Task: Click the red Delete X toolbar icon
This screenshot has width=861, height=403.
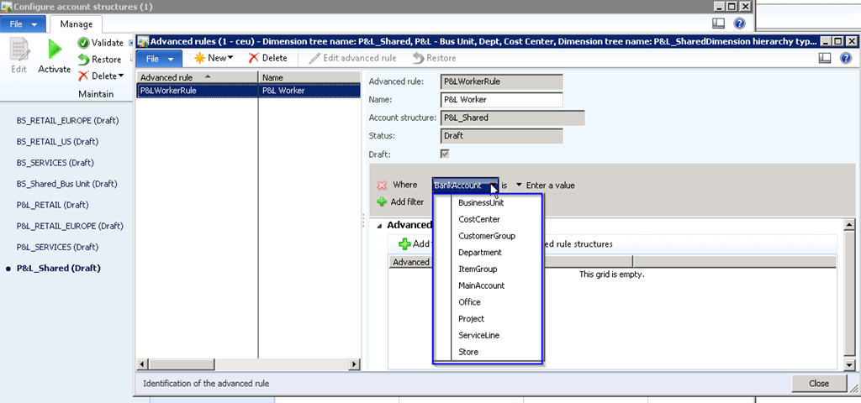Action: [x=253, y=58]
